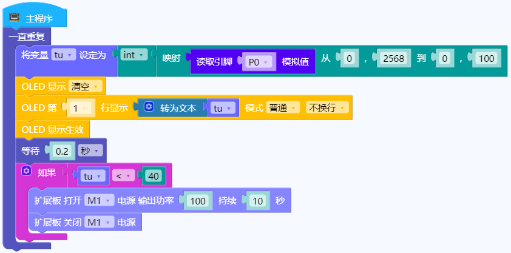The height and width of the screenshot is (253, 511).
Task: Open the int type dropdown
Action: [x=134, y=55]
